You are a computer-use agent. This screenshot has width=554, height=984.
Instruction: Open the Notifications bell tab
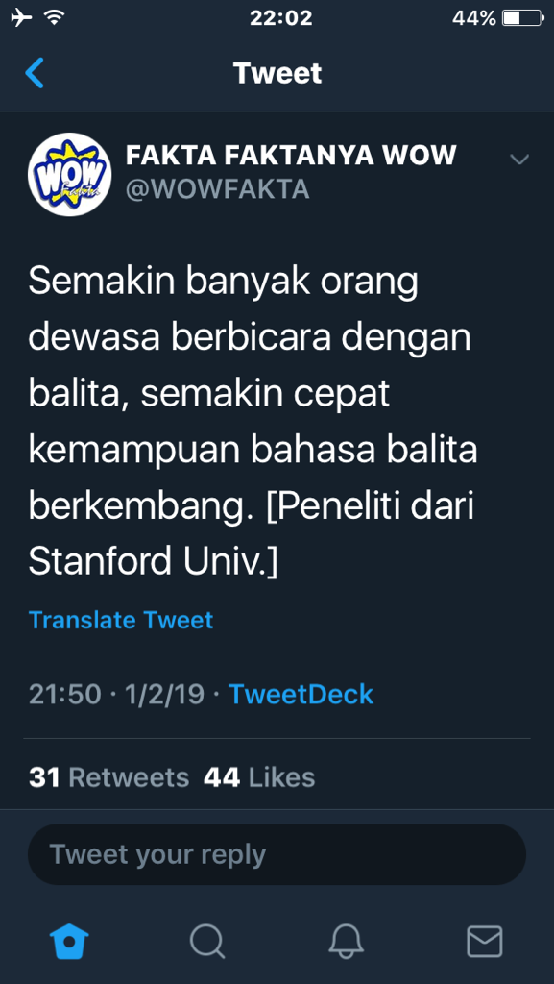pos(347,942)
